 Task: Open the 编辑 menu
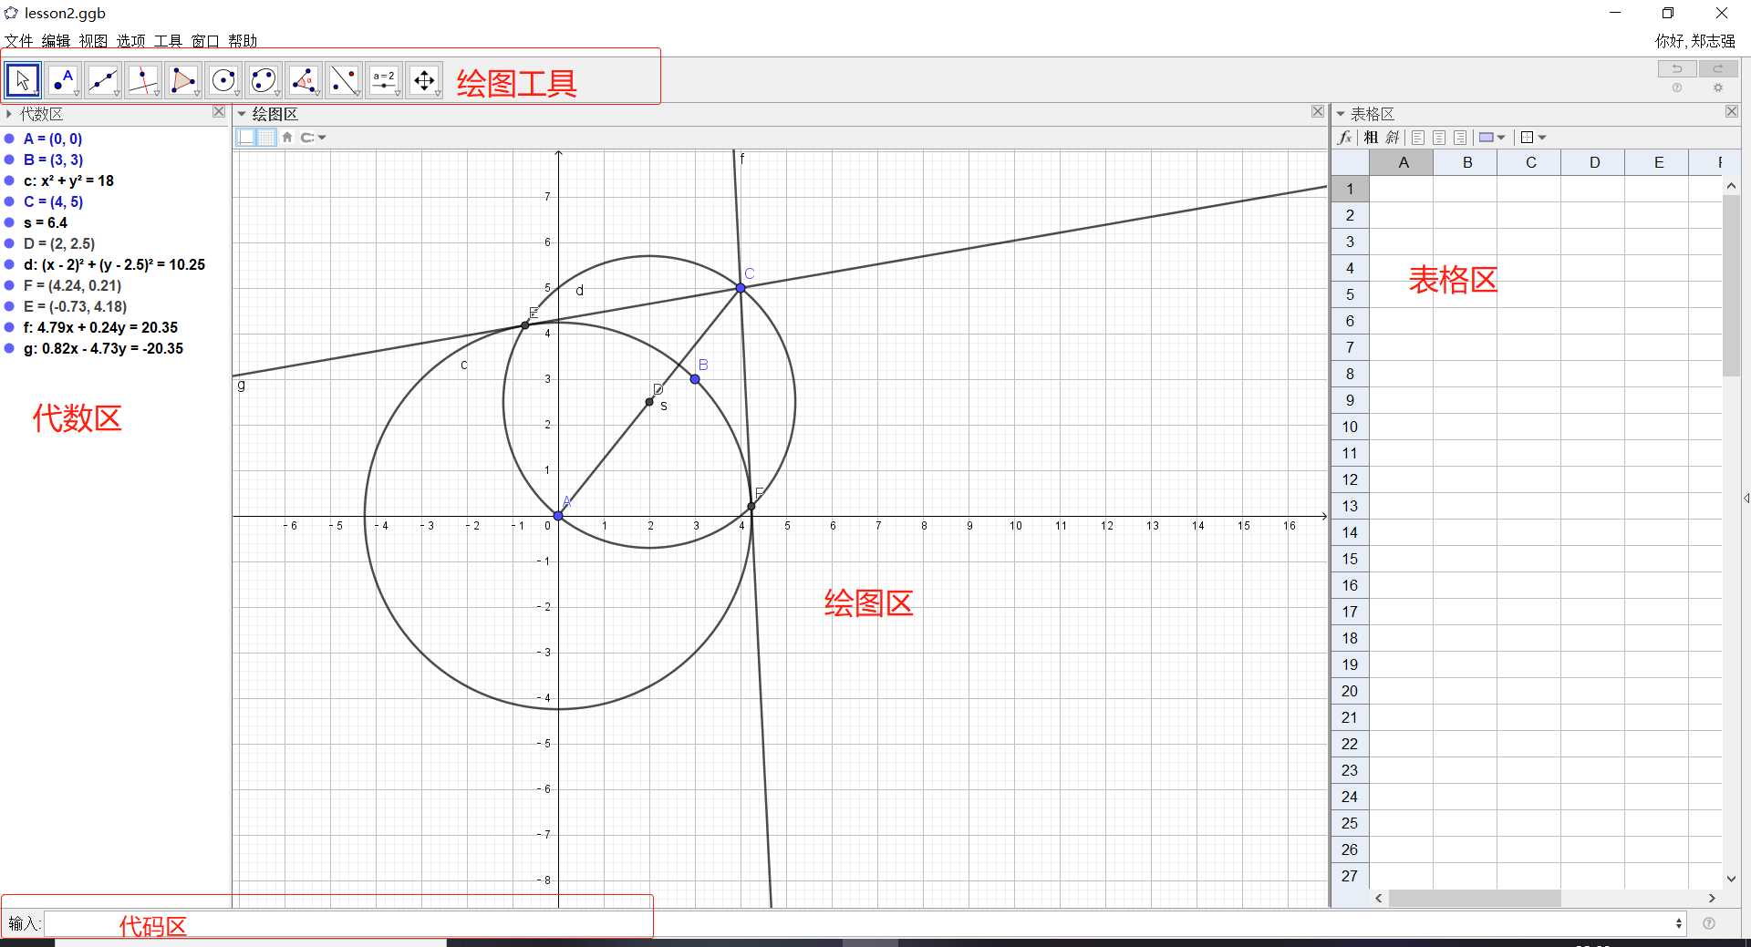[56, 41]
